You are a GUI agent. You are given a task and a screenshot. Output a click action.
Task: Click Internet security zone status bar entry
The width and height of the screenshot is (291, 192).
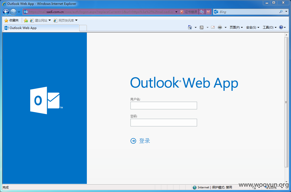213,187
